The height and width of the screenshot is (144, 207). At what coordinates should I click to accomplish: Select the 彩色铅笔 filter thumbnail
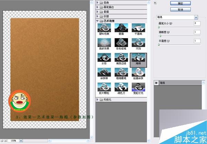(121, 42)
